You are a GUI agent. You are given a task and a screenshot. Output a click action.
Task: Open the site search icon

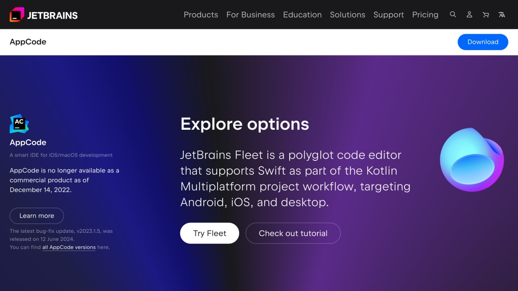click(453, 14)
